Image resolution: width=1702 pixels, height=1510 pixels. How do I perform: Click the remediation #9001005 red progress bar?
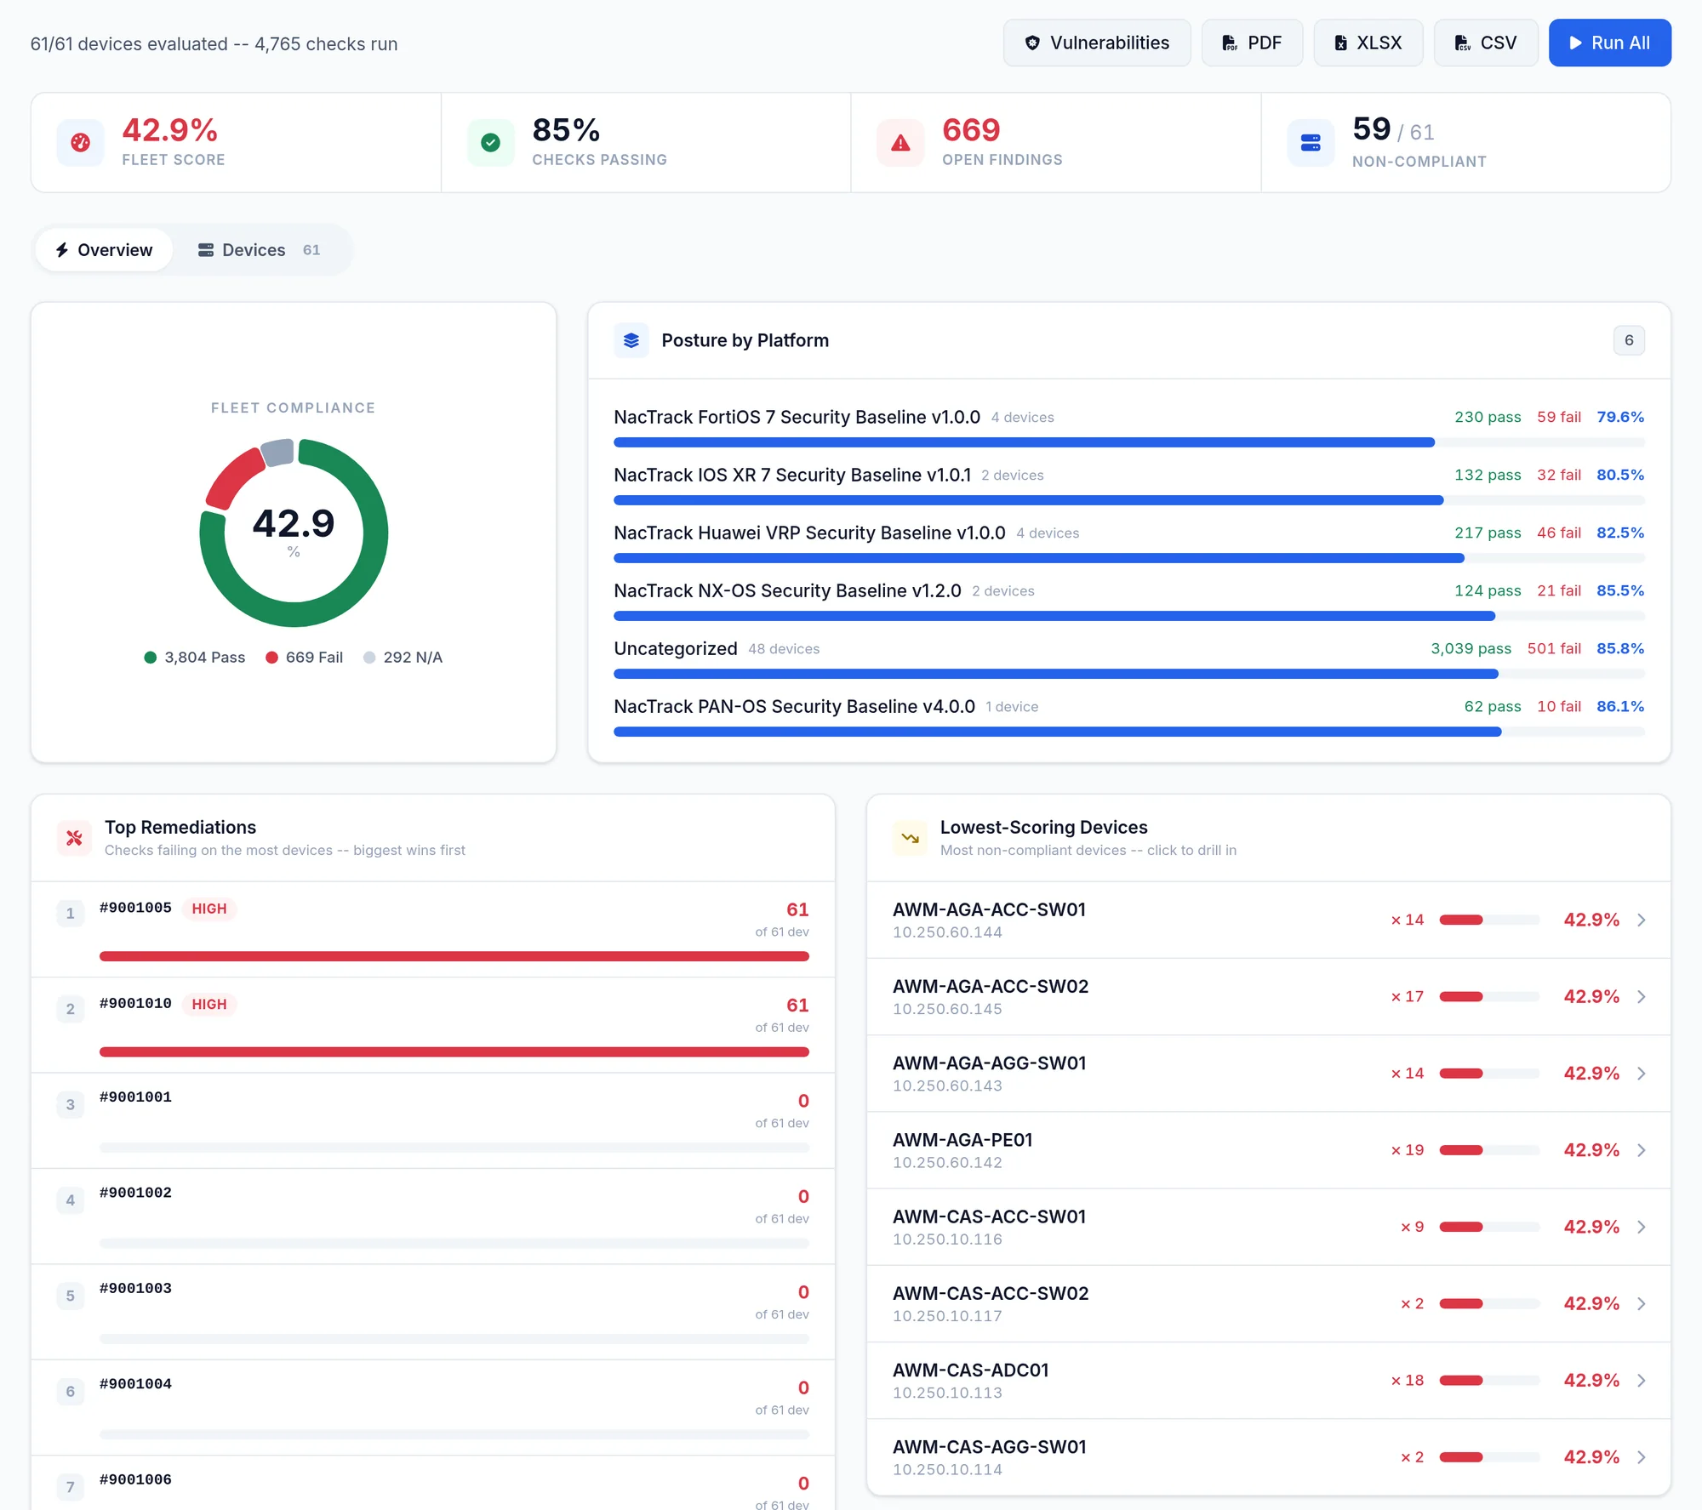pos(454,956)
